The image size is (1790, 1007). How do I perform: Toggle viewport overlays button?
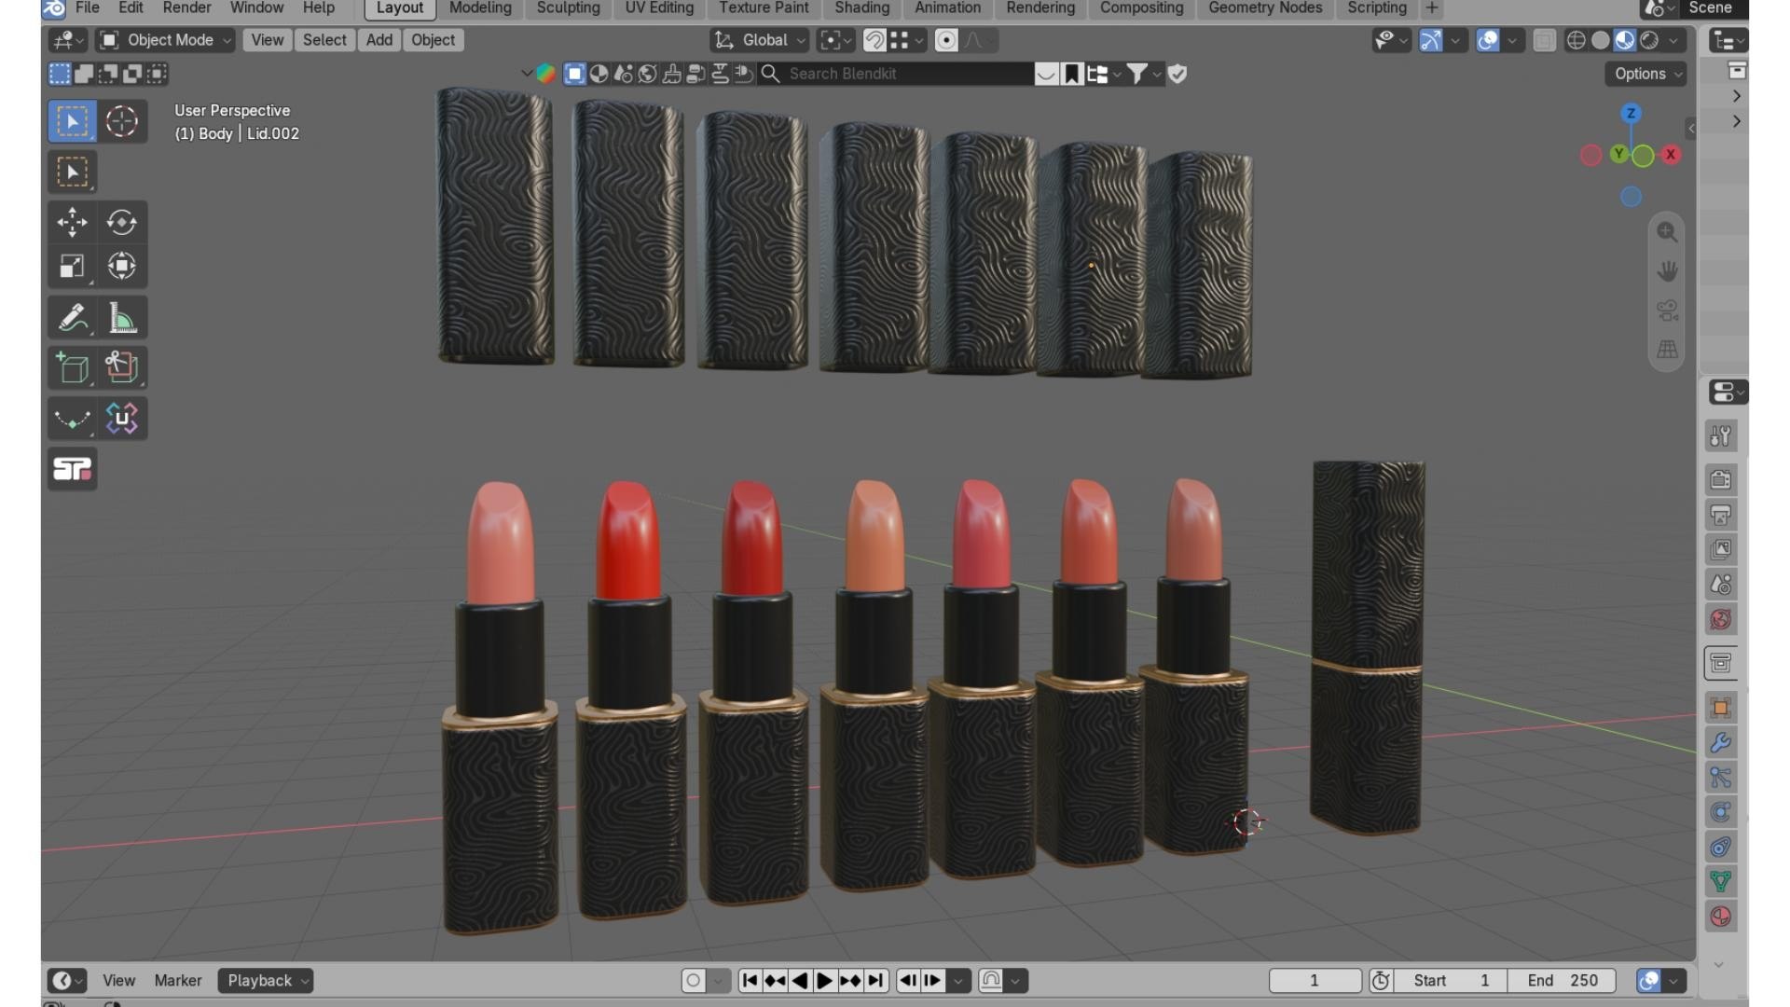click(x=1488, y=40)
